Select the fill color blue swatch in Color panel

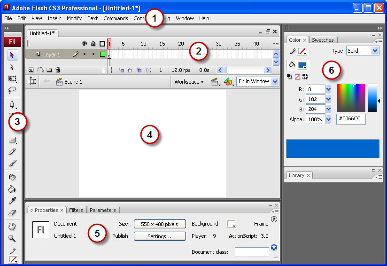[x=302, y=65]
